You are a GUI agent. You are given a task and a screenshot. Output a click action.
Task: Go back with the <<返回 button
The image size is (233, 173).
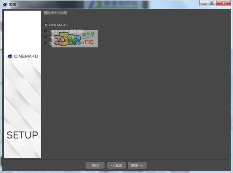(116, 165)
